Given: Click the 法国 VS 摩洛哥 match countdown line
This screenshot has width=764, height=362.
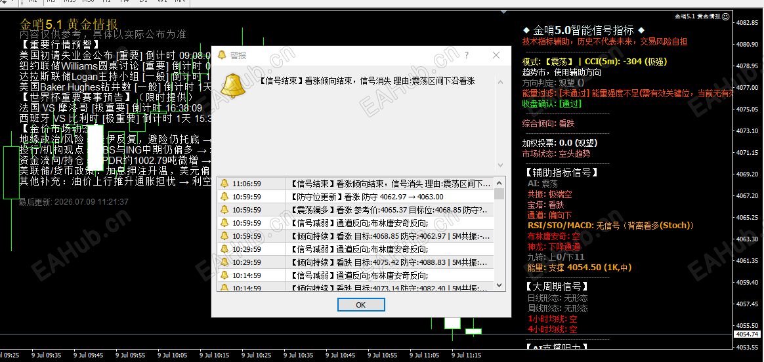Looking at the screenshot, I should 111,108.
